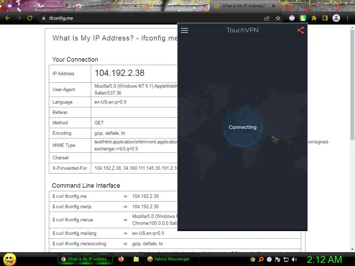Click the 'Referer' table label
This screenshot has width=355, height=266.
click(x=60, y=113)
